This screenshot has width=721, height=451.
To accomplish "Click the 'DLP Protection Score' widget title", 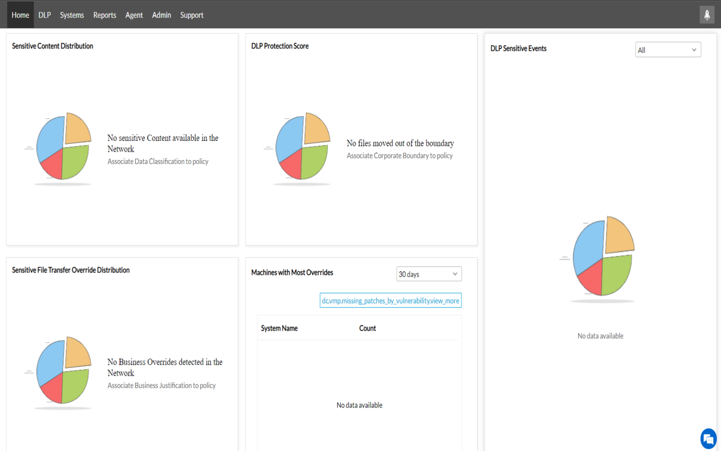I will pos(280,46).
